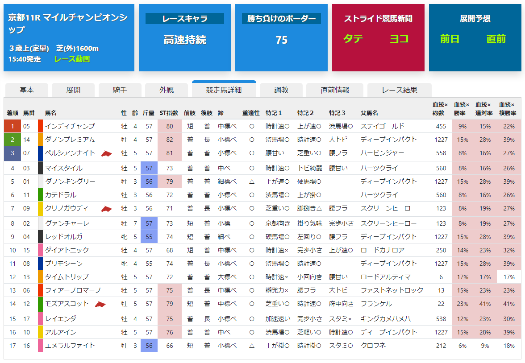Click red horse icon beside ペルシアンナイト

point(106,153)
